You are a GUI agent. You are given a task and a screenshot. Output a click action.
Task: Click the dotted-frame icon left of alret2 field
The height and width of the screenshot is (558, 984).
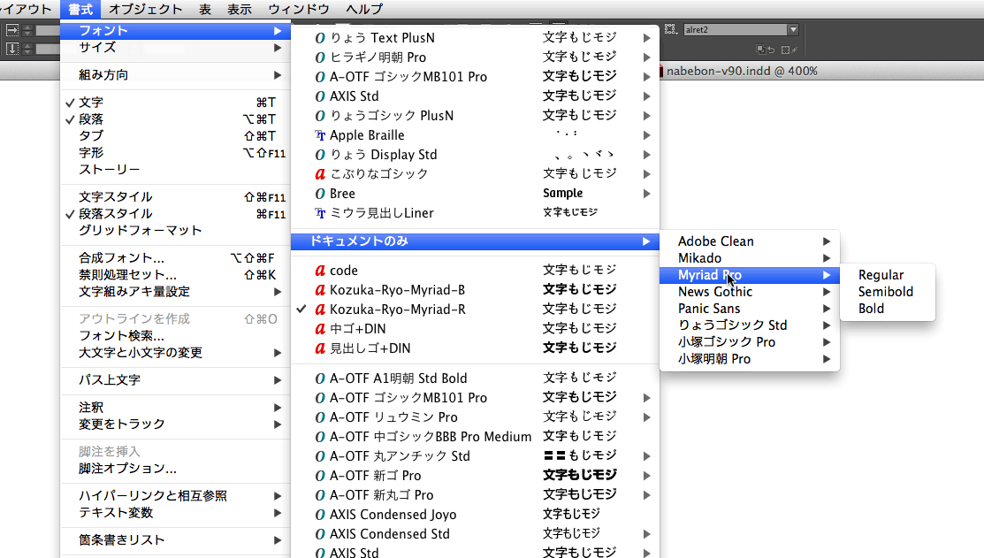click(670, 29)
